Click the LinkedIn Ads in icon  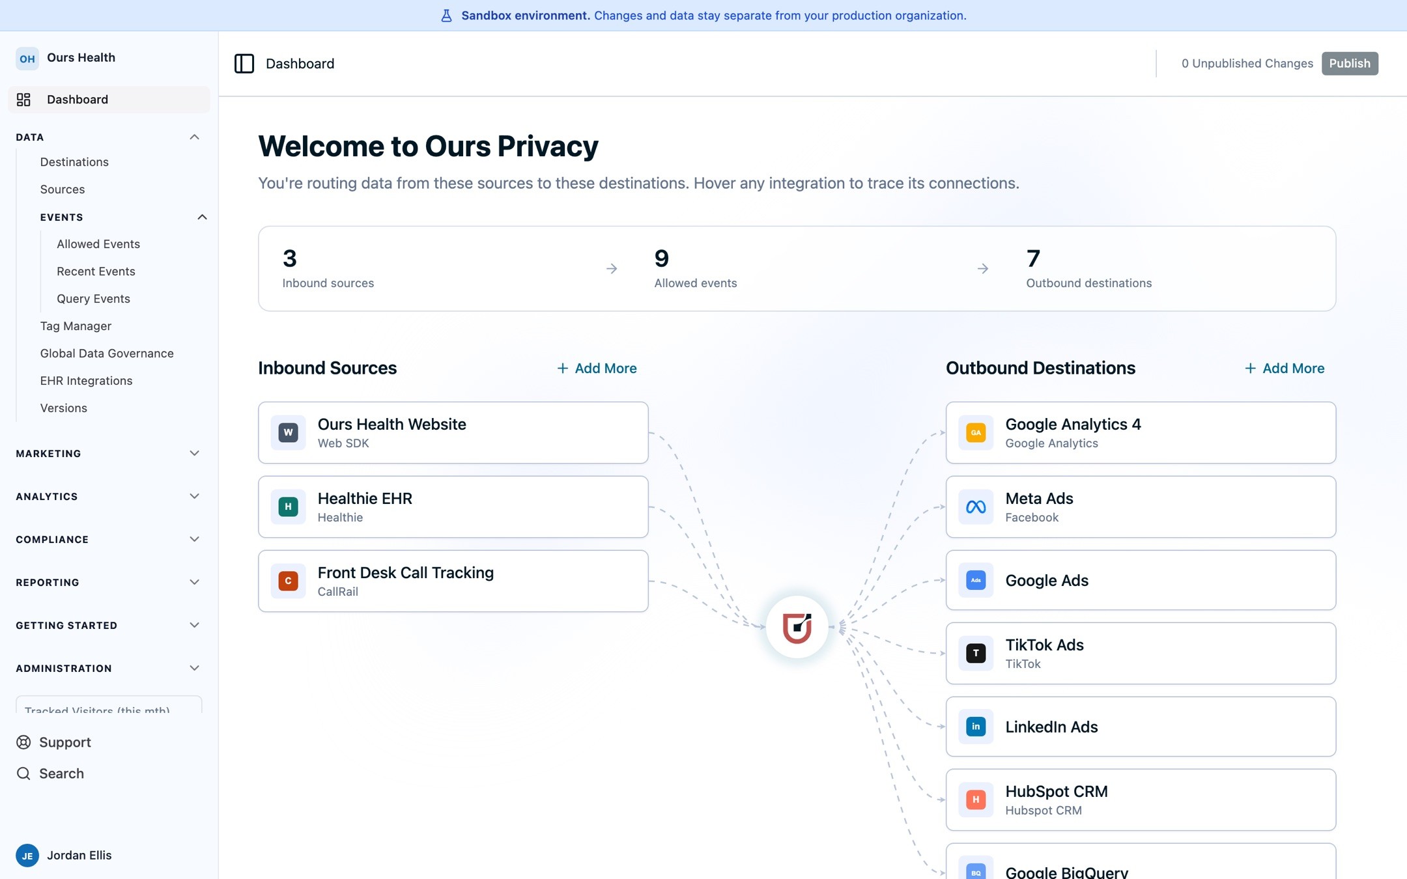[x=976, y=727]
